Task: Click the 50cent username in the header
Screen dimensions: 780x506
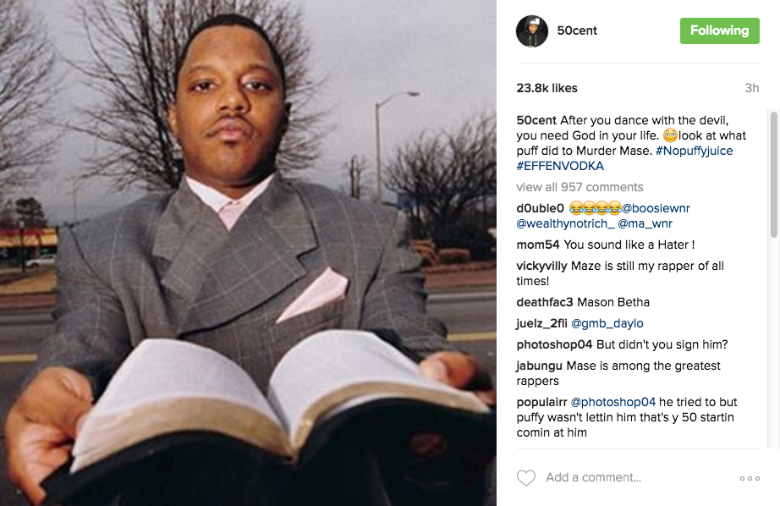Action: (577, 30)
